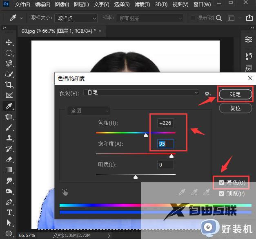
Task: Select the Move tool
Action: click(9, 43)
